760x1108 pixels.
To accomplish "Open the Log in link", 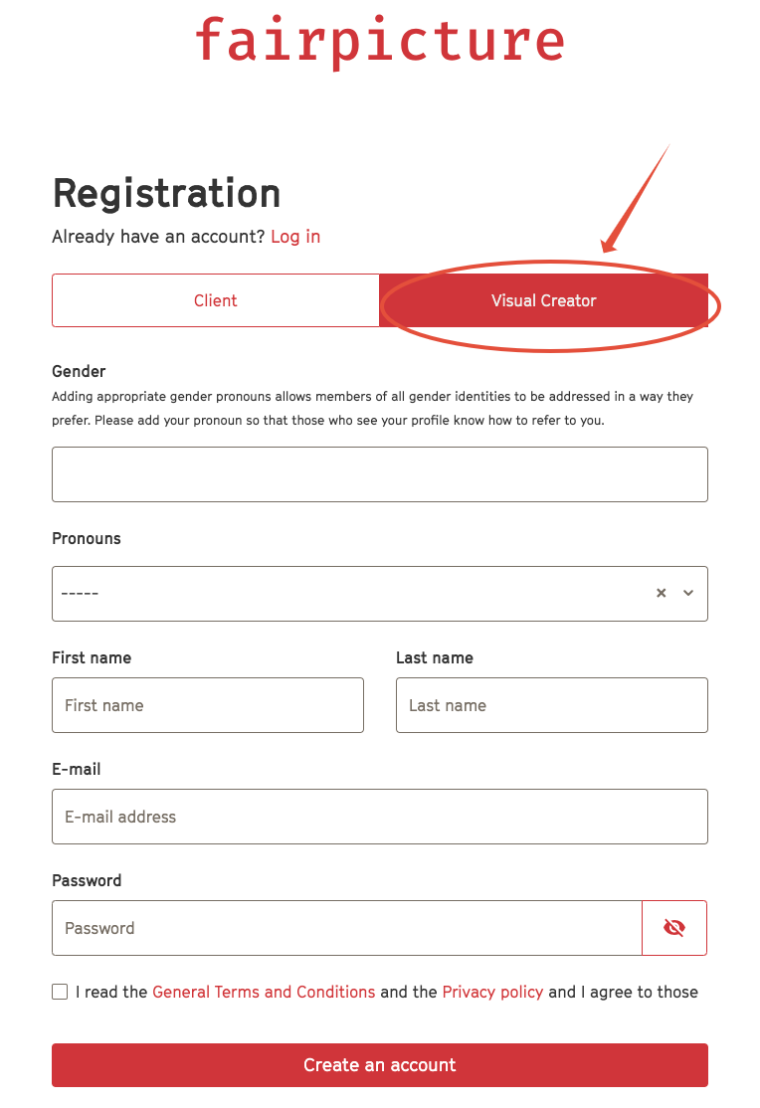I will pos(295,237).
